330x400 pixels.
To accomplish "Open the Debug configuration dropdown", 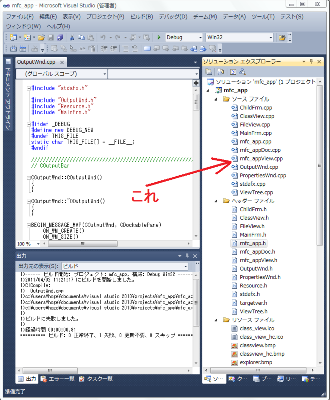I will 200,38.
